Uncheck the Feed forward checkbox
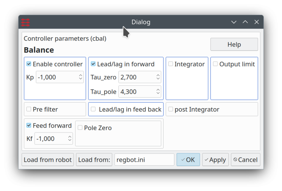282x191 pixels. pos(29,125)
